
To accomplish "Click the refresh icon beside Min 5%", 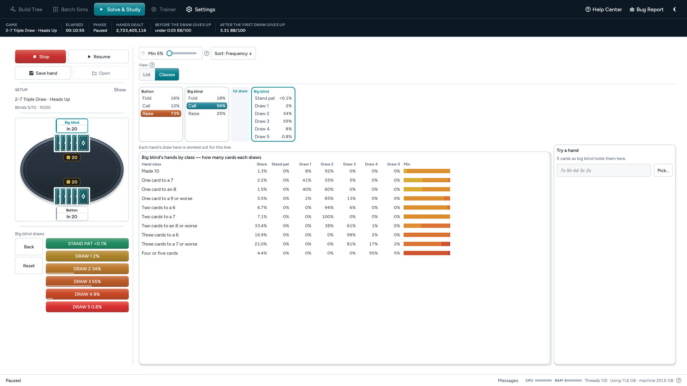I will [x=143, y=53].
